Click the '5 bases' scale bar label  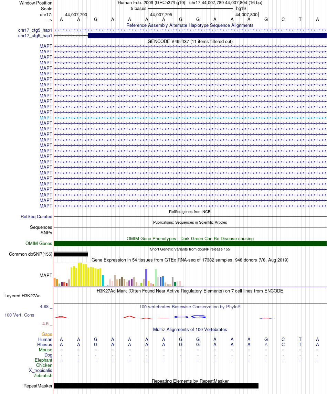[138, 9]
